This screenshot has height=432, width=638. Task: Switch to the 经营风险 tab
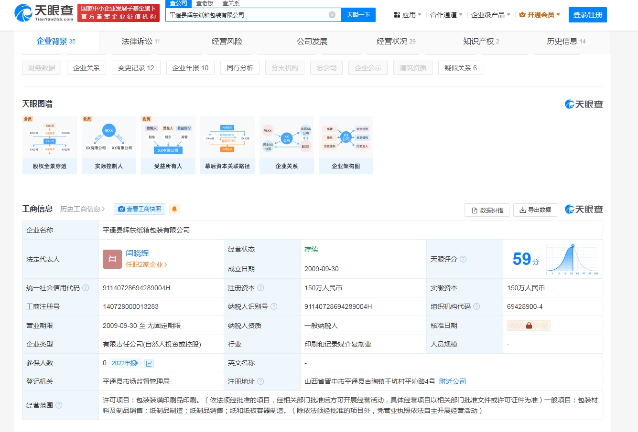click(x=227, y=42)
